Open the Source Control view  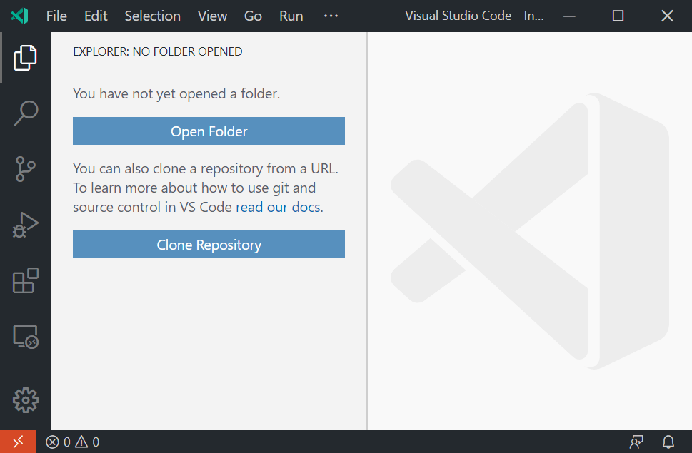point(26,169)
